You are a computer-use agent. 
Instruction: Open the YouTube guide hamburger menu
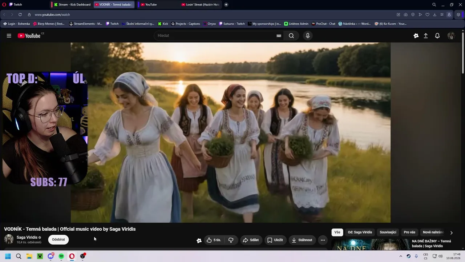(x=9, y=36)
